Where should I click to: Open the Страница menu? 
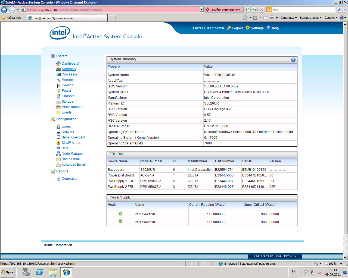(x=288, y=18)
